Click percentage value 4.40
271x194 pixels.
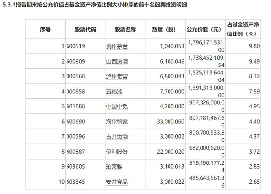254,122
